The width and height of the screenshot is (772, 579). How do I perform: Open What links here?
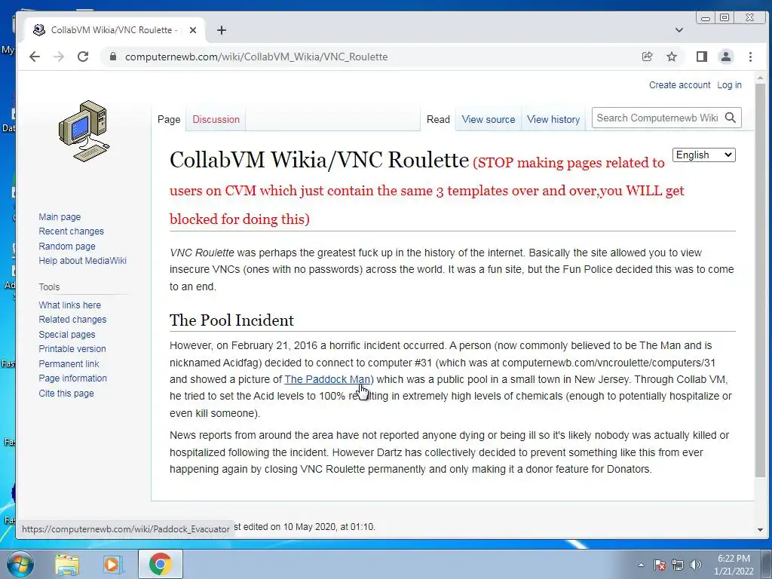click(x=70, y=305)
